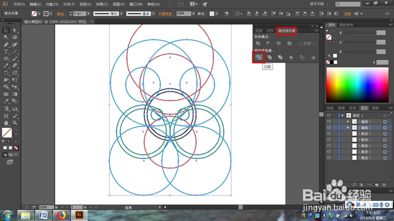Select the Hand tool
Screen dimensions: 394x221
click(6, 123)
